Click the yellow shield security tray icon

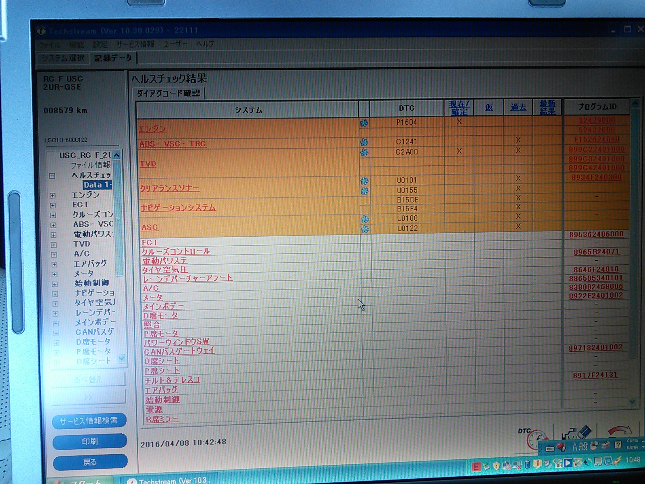pyautogui.click(x=496, y=465)
